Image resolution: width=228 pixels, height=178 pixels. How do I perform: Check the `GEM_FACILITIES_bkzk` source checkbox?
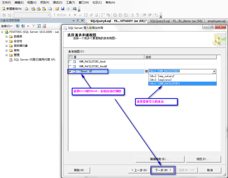click(70, 62)
